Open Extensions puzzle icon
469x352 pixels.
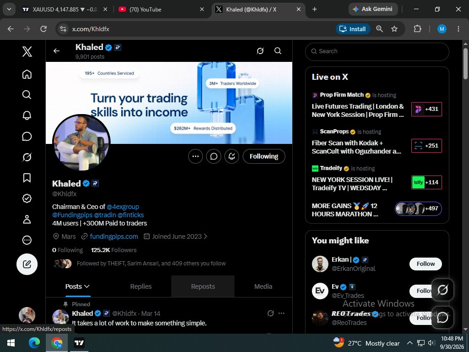(417, 29)
